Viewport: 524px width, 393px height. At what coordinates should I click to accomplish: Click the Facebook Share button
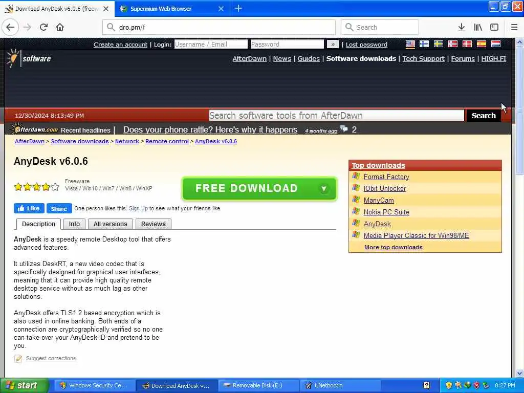click(59, 208)
